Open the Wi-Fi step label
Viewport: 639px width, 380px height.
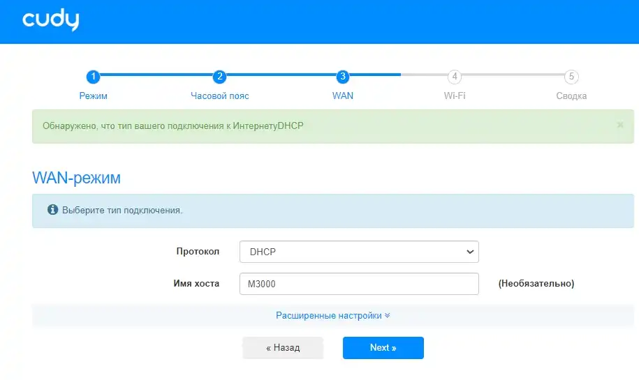tap(455, 96)
